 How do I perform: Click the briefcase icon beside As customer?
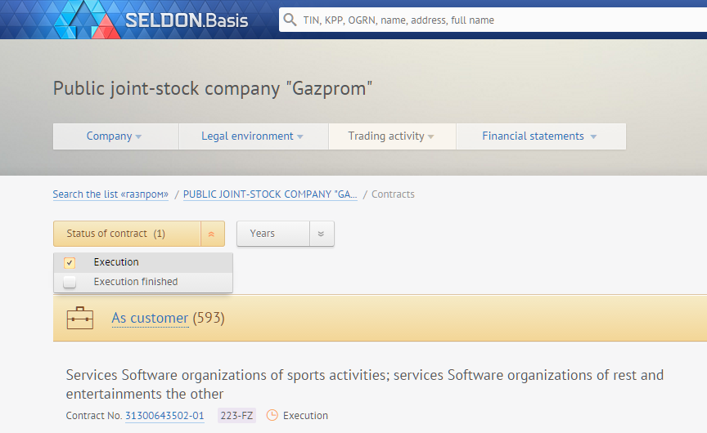point(80,318)
